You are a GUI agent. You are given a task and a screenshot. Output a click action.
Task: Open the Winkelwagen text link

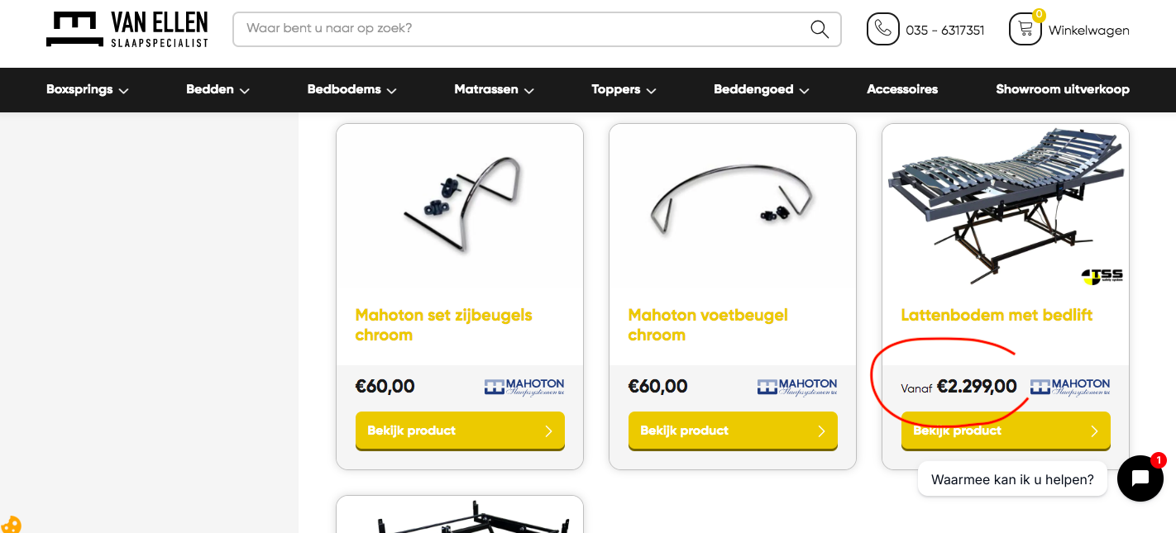tap(1089, 30)
